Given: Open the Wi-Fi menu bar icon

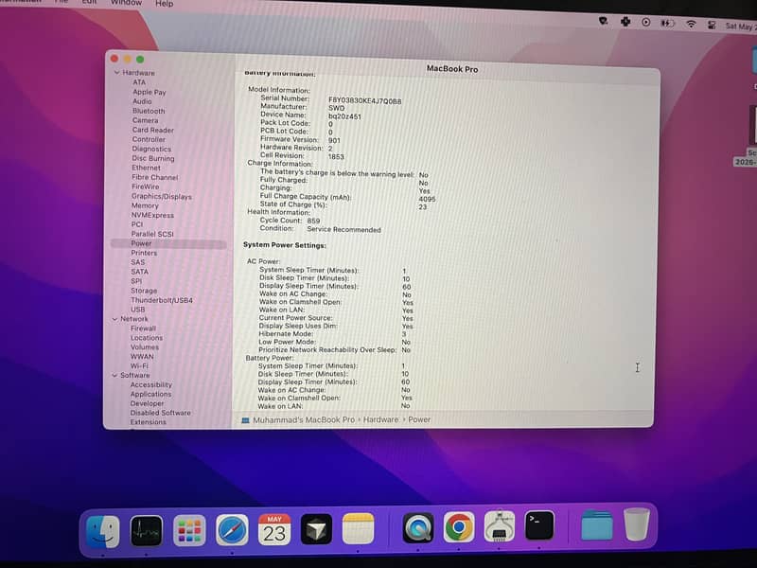Looking at the screenshot, I should point(691,24).
